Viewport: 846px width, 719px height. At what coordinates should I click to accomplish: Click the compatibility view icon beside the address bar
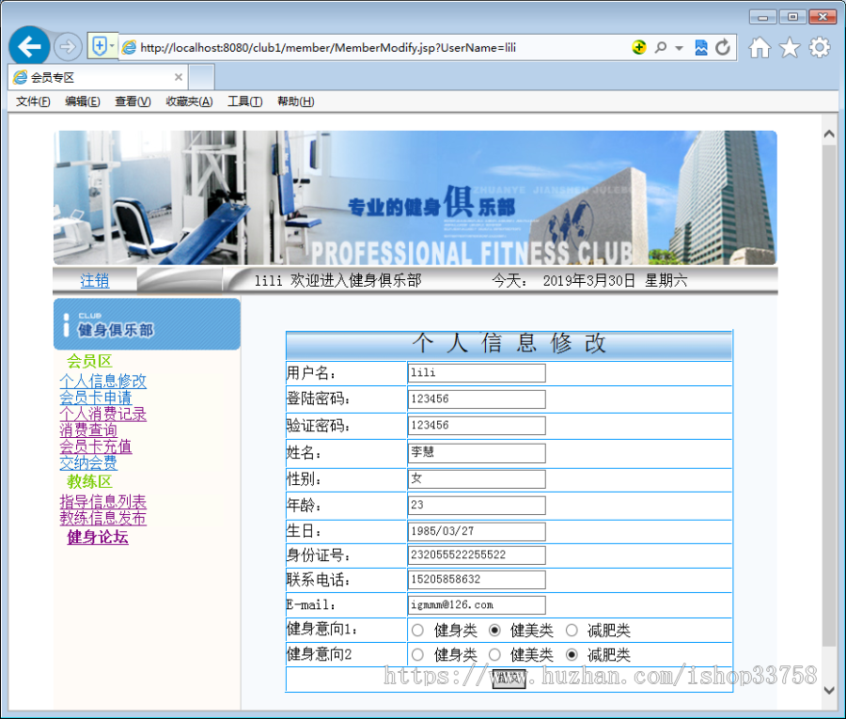tap(700, 45)
